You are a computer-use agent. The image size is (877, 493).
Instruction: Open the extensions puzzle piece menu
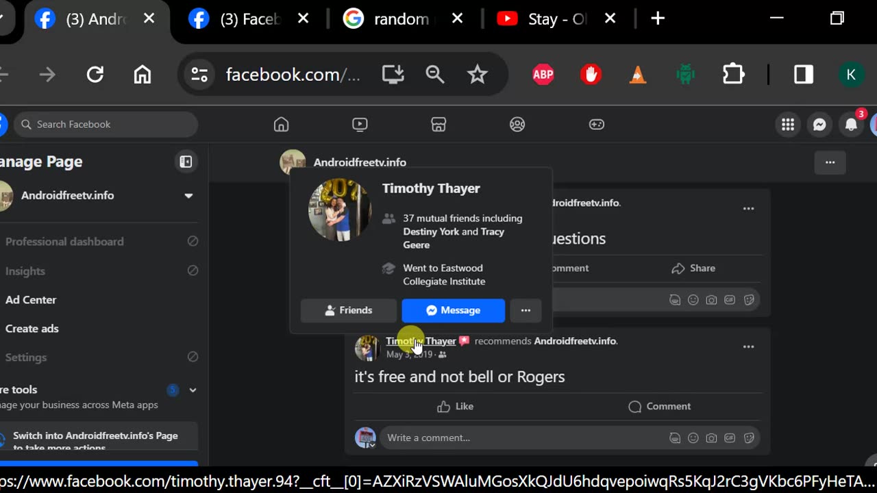tap(733, 74)
